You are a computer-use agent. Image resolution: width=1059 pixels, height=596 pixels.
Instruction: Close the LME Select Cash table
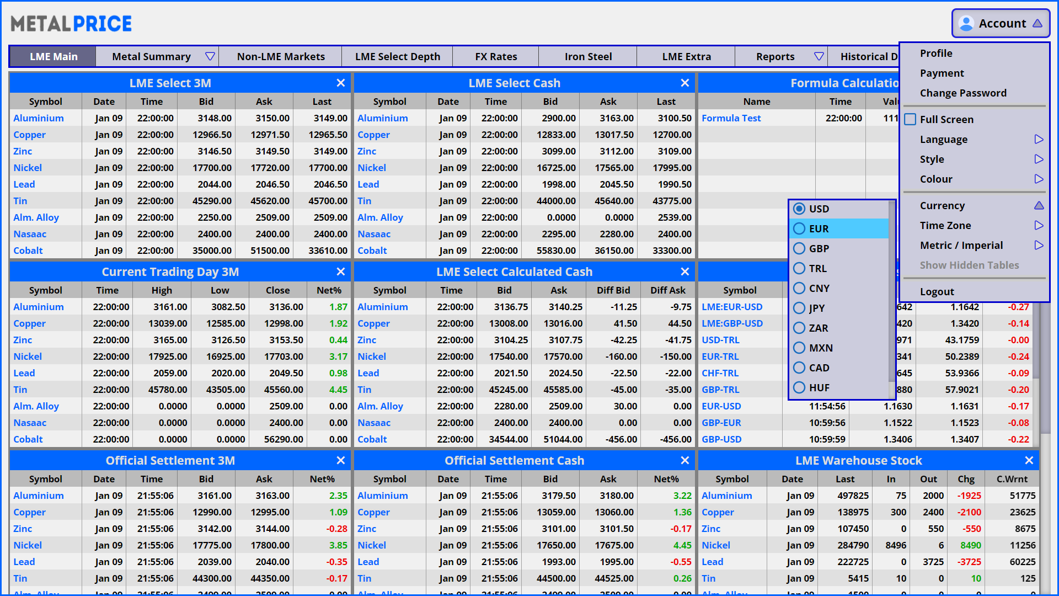click(x=684, y=83)
